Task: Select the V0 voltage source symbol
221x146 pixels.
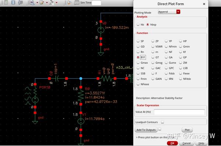Action: 101,30
